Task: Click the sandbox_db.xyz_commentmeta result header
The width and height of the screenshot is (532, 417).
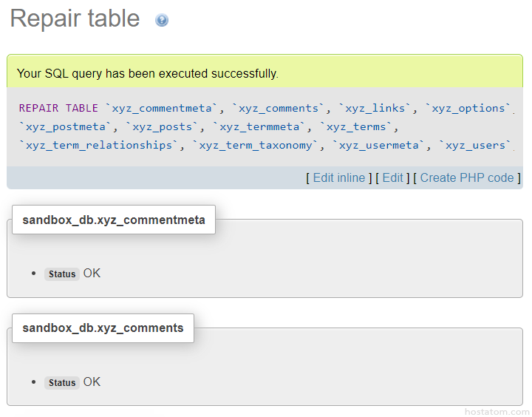Action: coord(114,220)
